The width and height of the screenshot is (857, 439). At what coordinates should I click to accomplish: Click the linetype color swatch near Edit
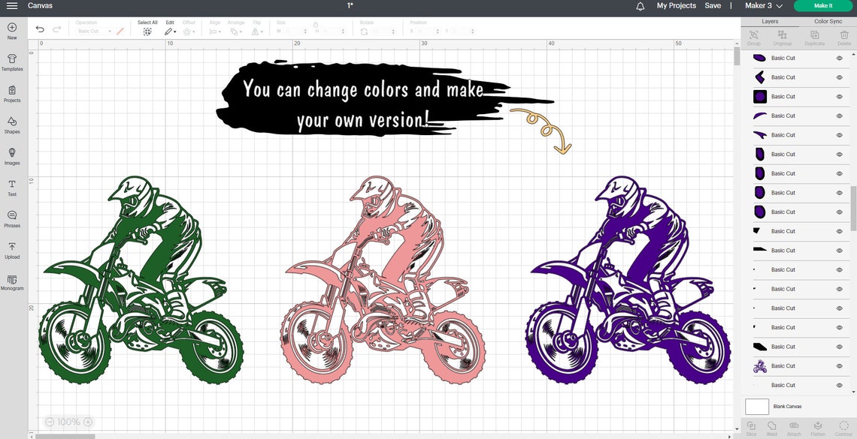120,31
